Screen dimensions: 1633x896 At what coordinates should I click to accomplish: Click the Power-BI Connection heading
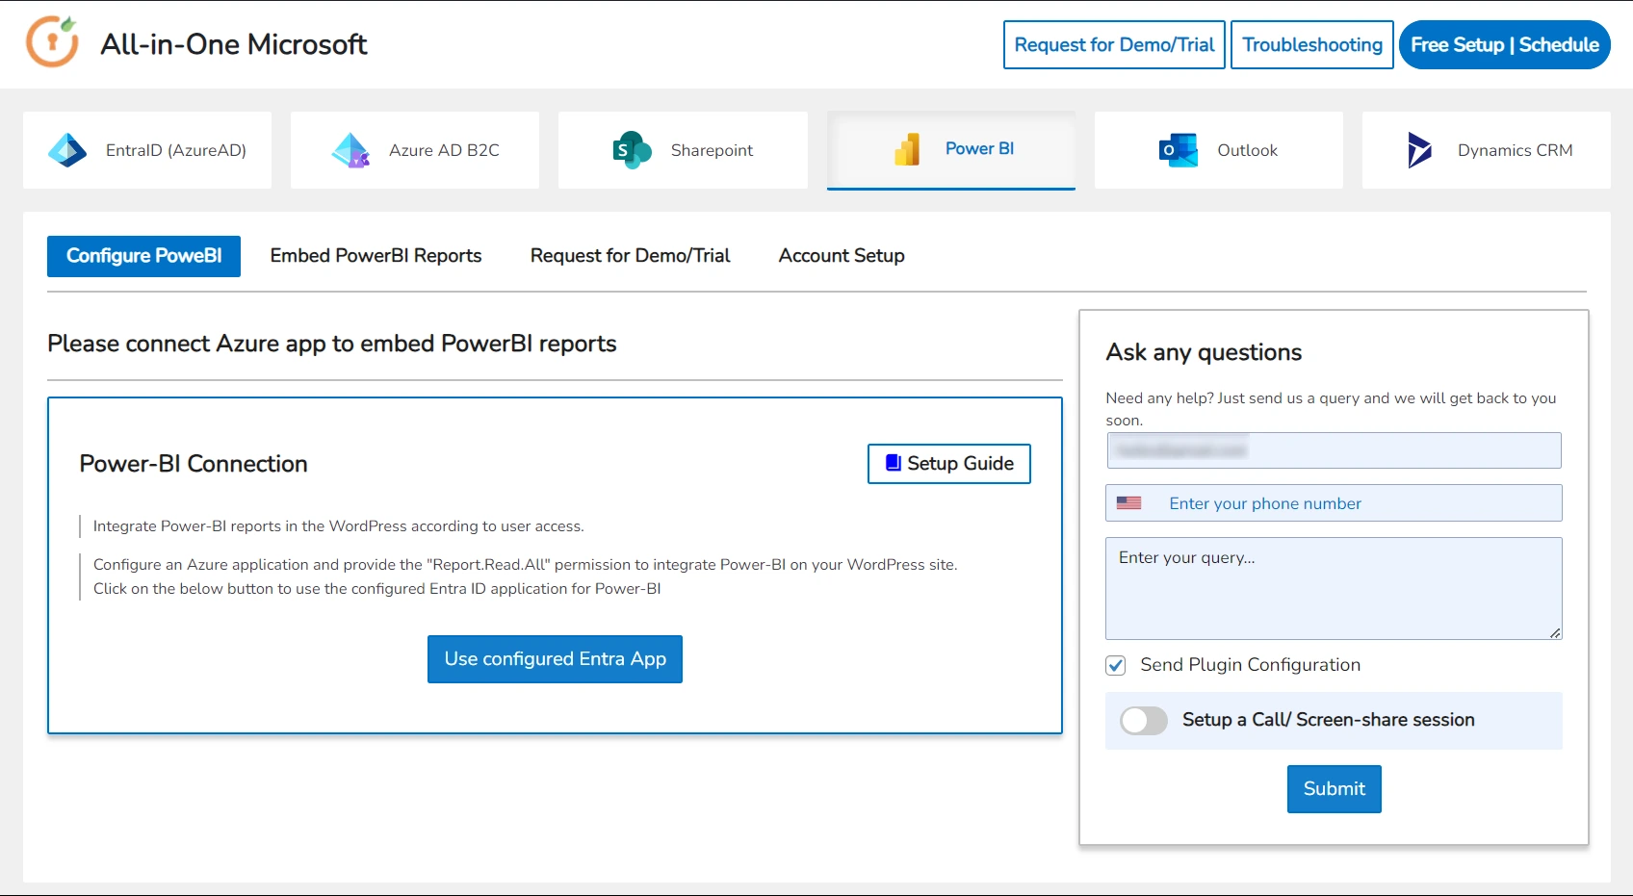tap(194, 464)
